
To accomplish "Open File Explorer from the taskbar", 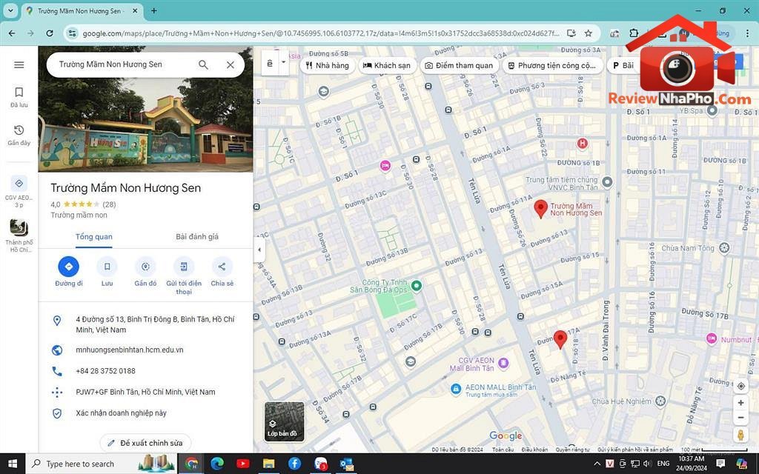I will click(x=268, y=464).
